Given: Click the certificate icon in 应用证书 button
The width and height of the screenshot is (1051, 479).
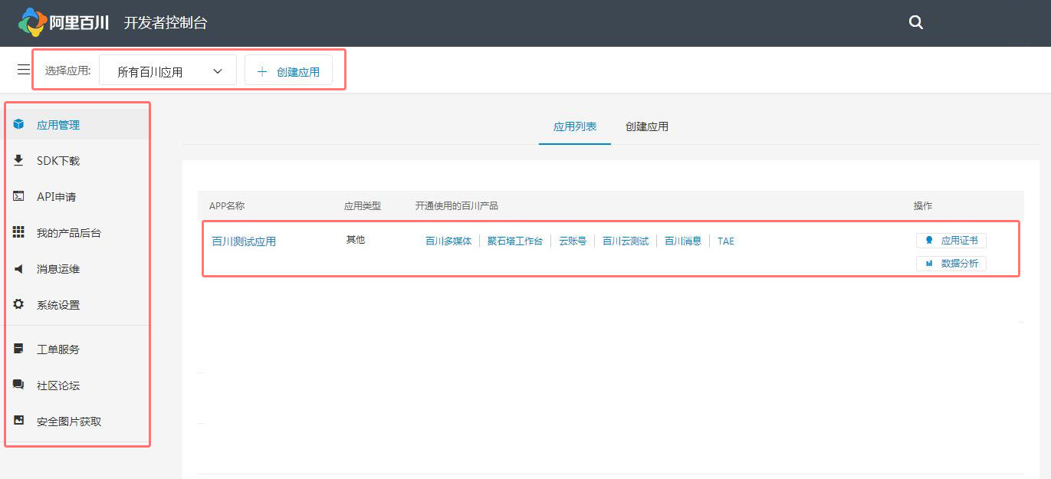Looking at the screenshot, I should pyautogui.click(x=929, y=241).
